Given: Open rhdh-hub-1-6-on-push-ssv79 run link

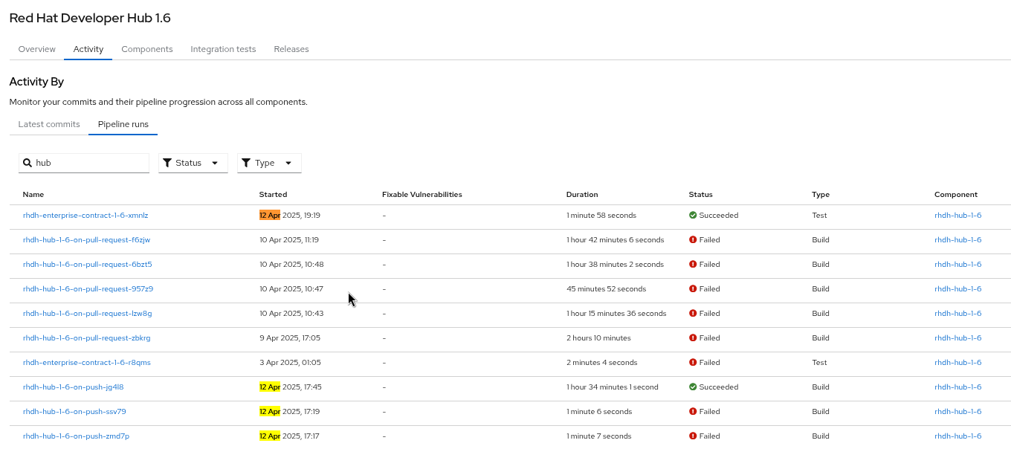Looking at the screenshot, I should [x=74, y=412].
